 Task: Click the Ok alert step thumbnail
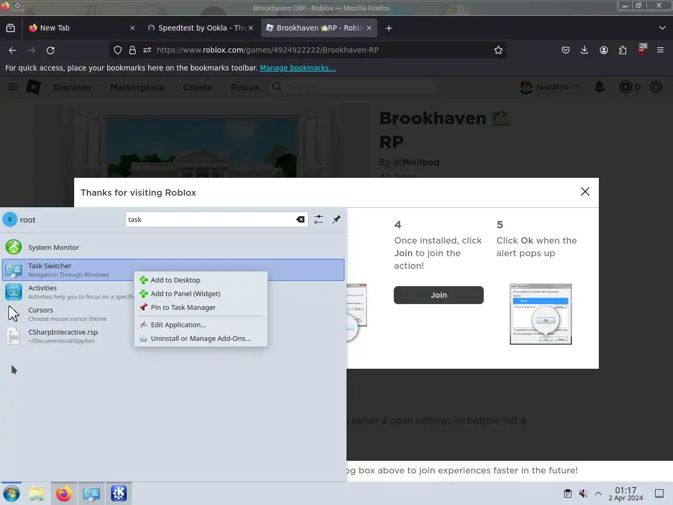[x=541, y=314]
